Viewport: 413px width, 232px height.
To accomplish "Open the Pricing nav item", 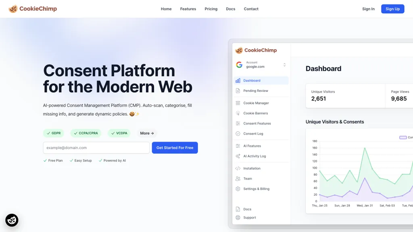I will [x=211, y=9].
